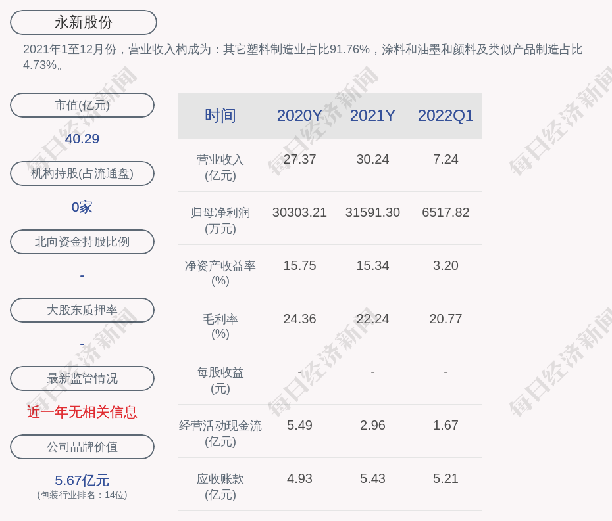Click the 公司品牌价值 pill

coord(82,447)
